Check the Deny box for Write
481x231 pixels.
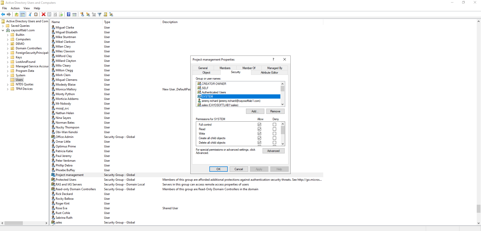pos(274,134)
